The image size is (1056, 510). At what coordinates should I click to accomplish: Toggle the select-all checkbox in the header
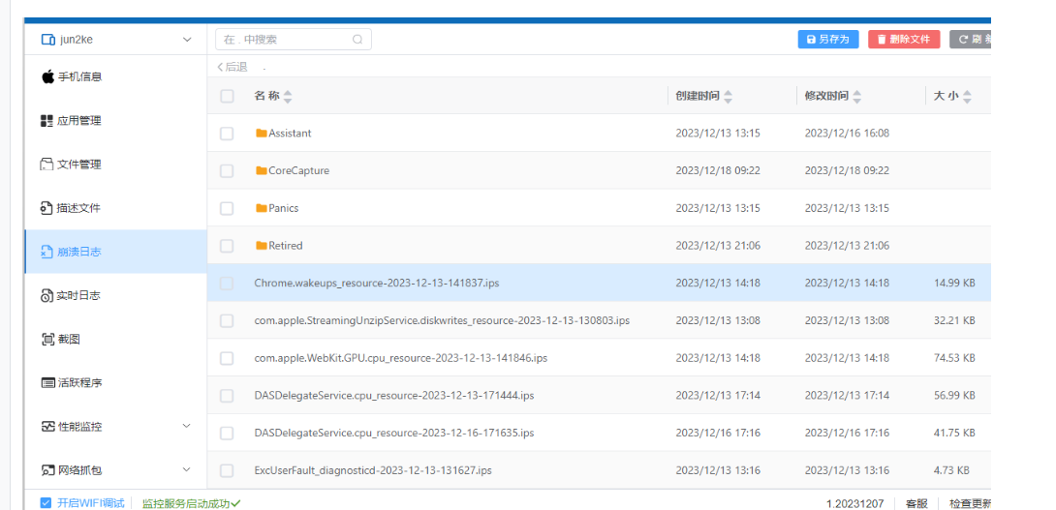[227, 96]
